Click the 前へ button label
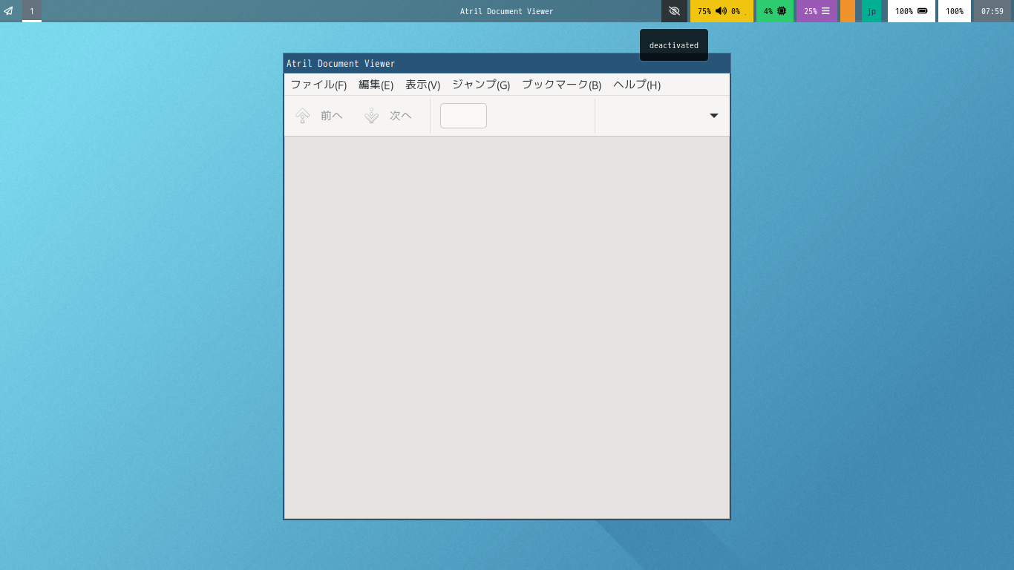This screenshot has width=1014, height=570. pyautogui.click(x=332, y=116)
